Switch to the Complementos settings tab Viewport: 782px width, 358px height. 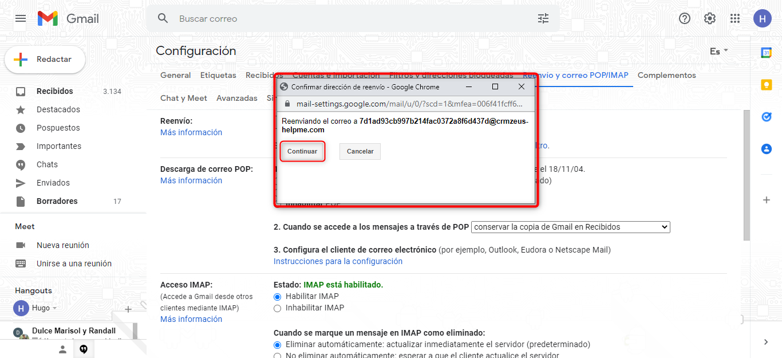[x=666, y=76]
